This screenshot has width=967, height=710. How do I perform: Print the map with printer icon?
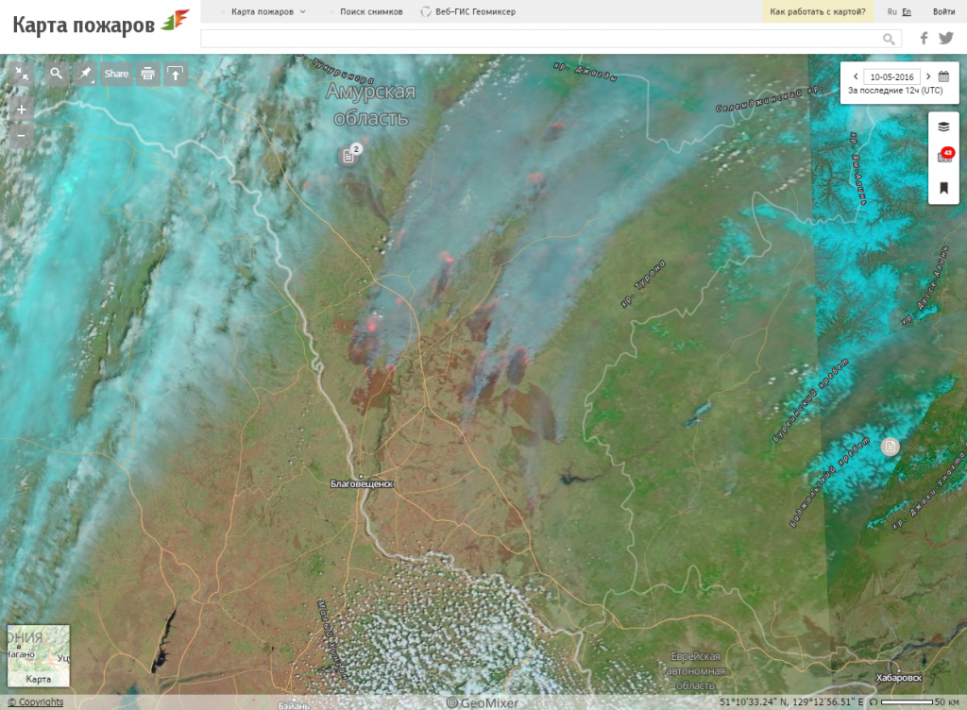(x=148, y=74)
